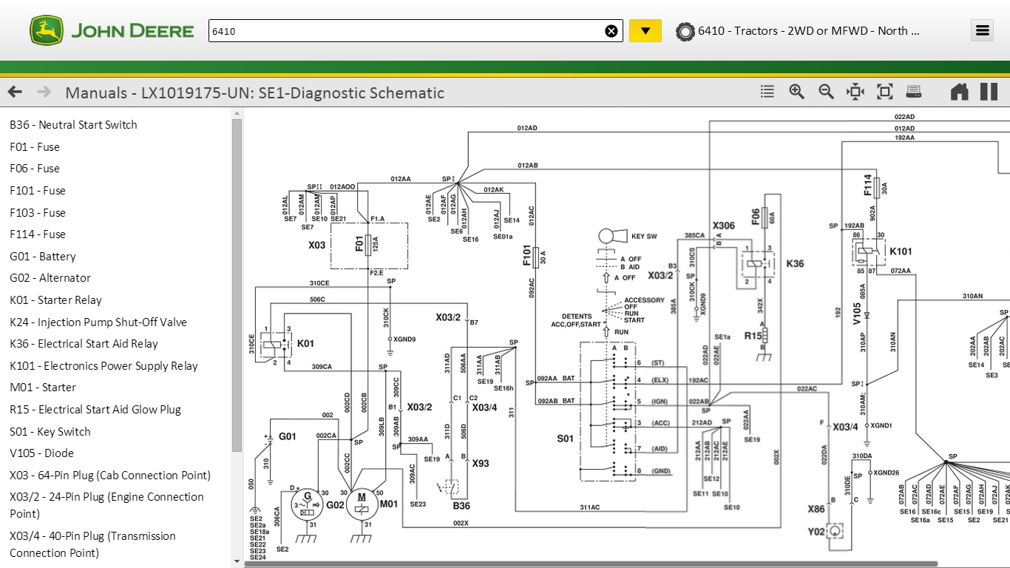Click the F06 60A fuse symbol
The width and height of the screenshot is (1010, 568).
(766, 217)
